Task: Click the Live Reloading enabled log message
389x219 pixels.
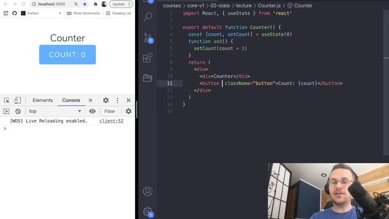Action: 49,121
